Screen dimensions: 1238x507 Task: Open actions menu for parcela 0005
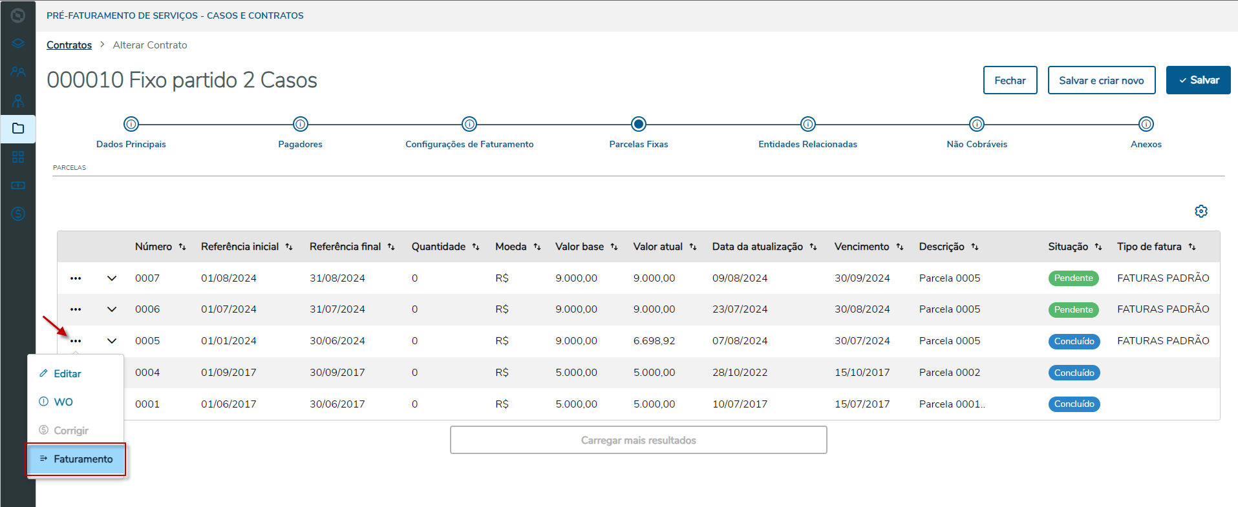click(76, 341)
